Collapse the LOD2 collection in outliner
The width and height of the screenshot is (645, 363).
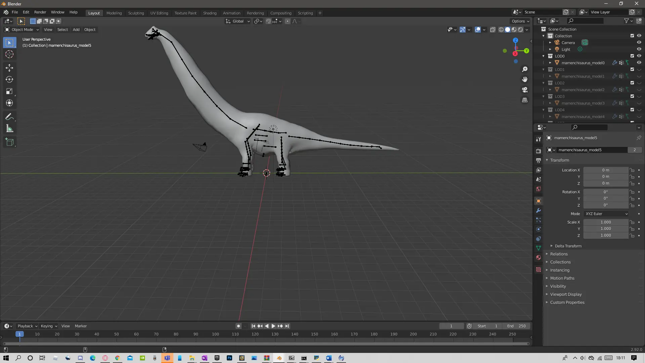coord(544,83)
